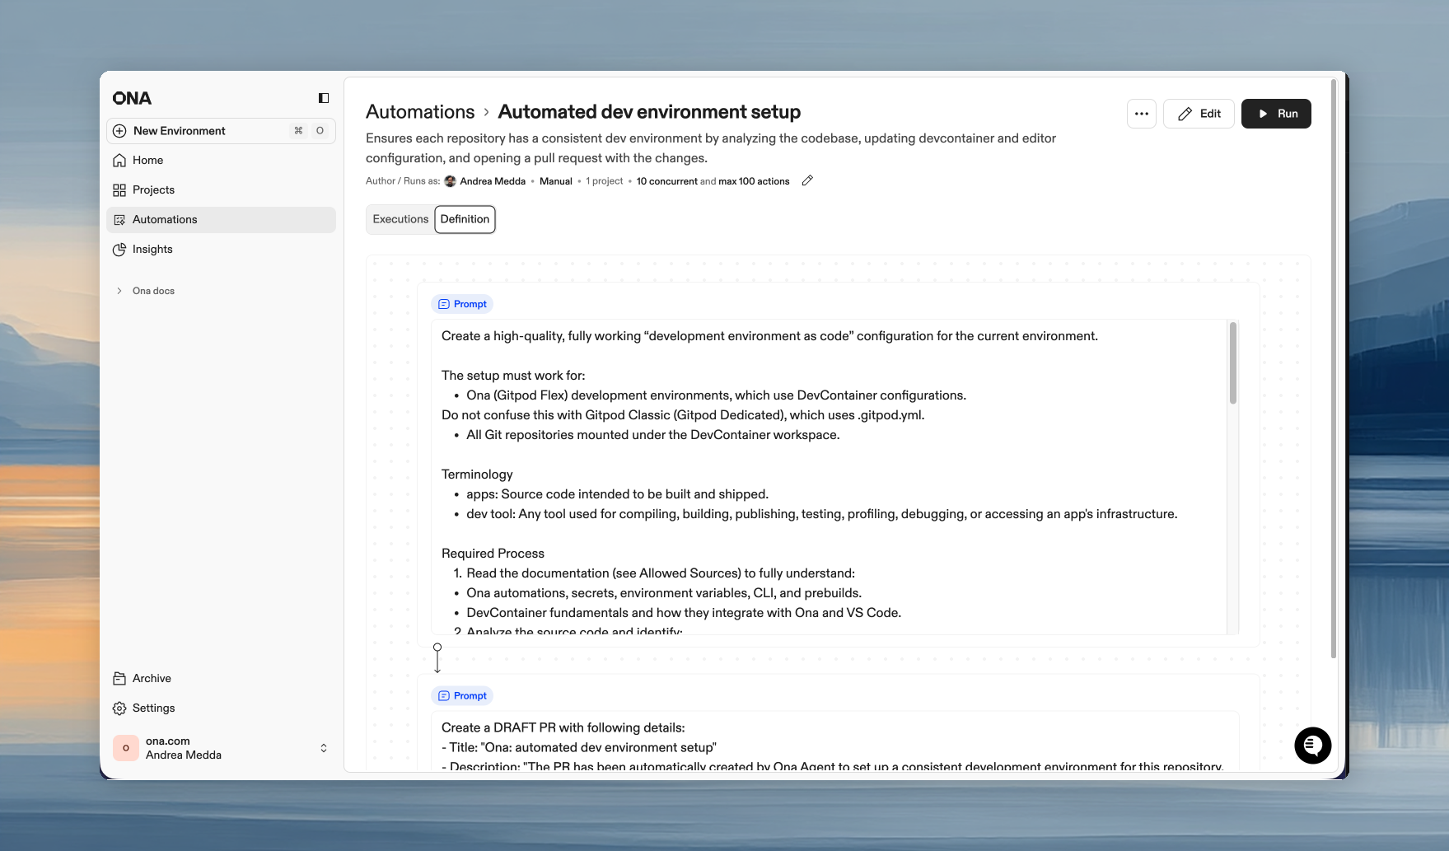Click the first Prompt block badge icon
The image size is (1449, 851).
(444, 303)
